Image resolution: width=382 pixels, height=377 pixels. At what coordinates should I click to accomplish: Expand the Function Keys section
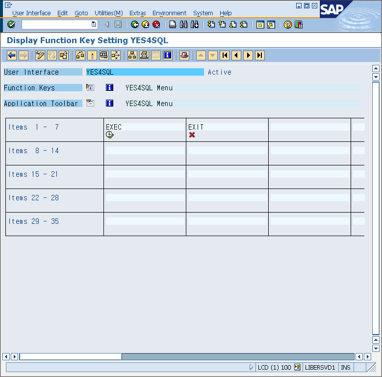[x=90, y=87]
